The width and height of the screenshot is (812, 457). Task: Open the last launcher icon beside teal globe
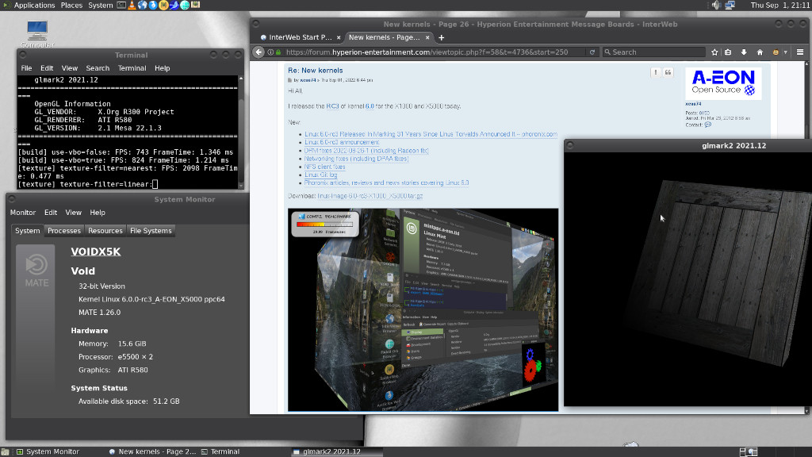(x=196, y=6)
